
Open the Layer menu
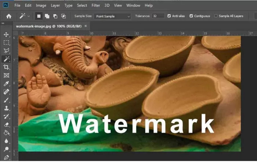55,5
